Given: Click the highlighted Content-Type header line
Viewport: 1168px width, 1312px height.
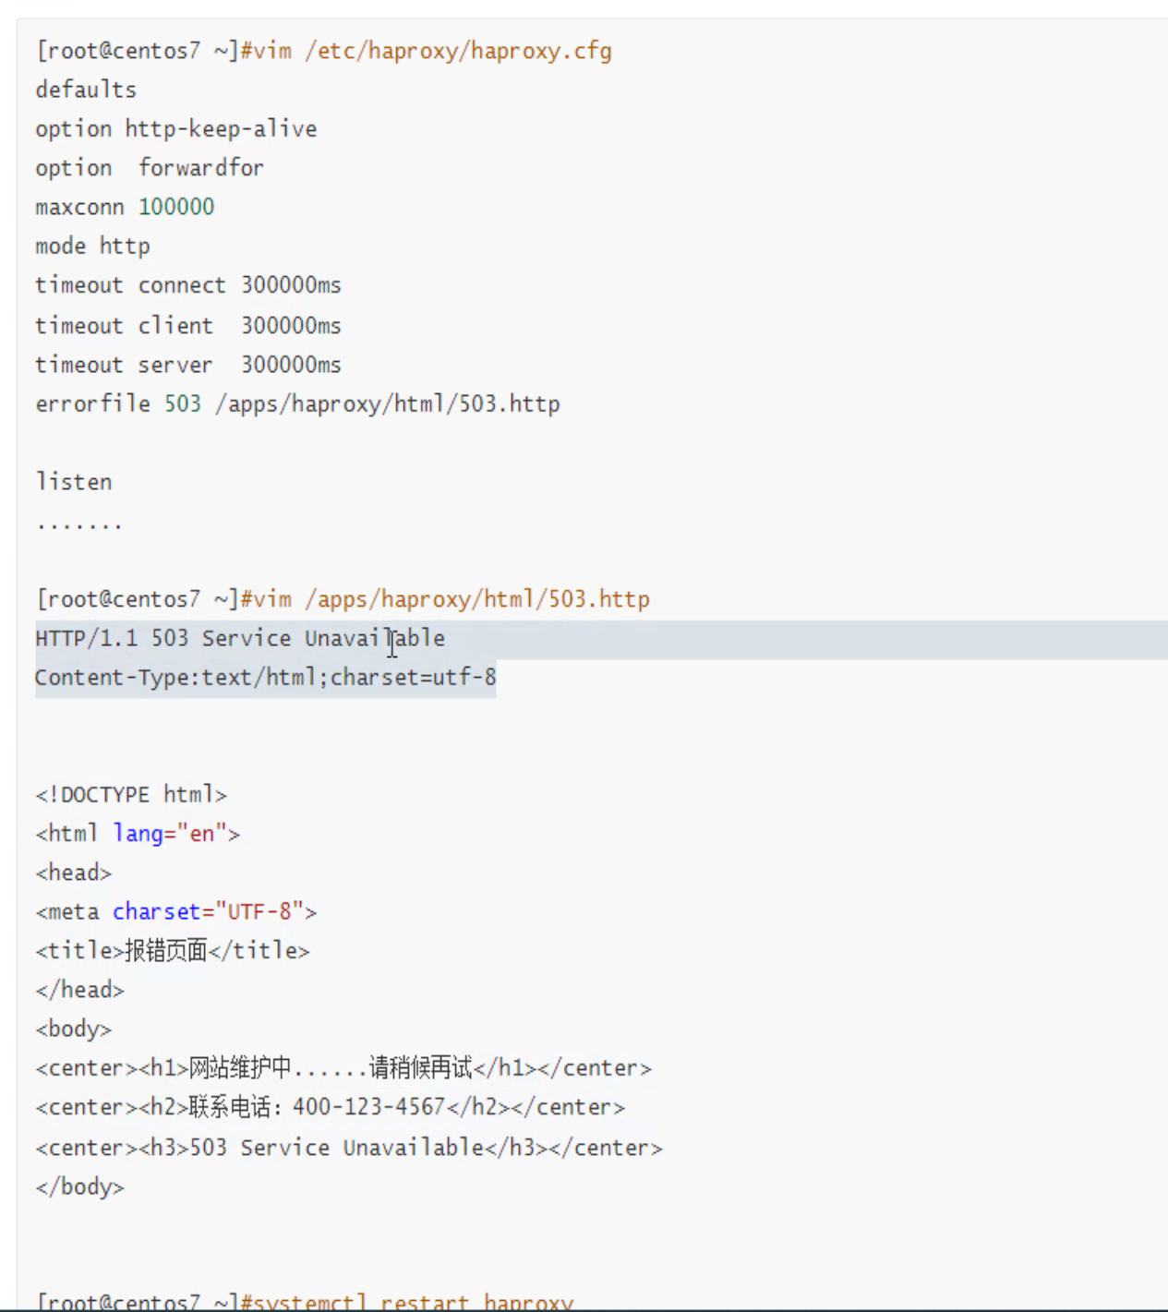Looking at the screenshot, I should (x=265, y=678).
